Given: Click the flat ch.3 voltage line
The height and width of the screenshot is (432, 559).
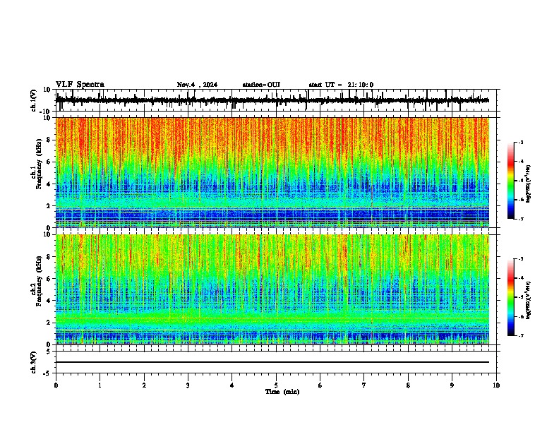Looking at the screenshot, I should click(x=272, y=362).
